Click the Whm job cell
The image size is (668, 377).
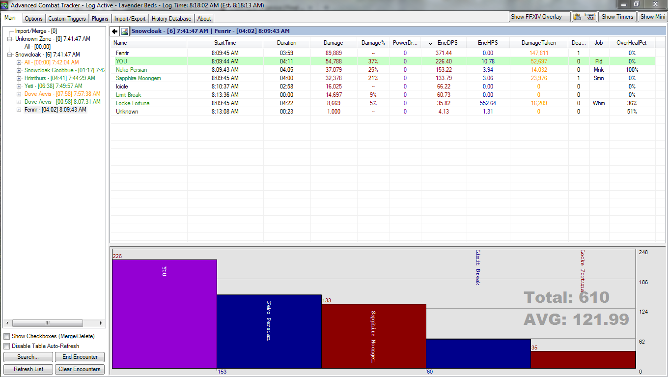click(x=599, y=103)
